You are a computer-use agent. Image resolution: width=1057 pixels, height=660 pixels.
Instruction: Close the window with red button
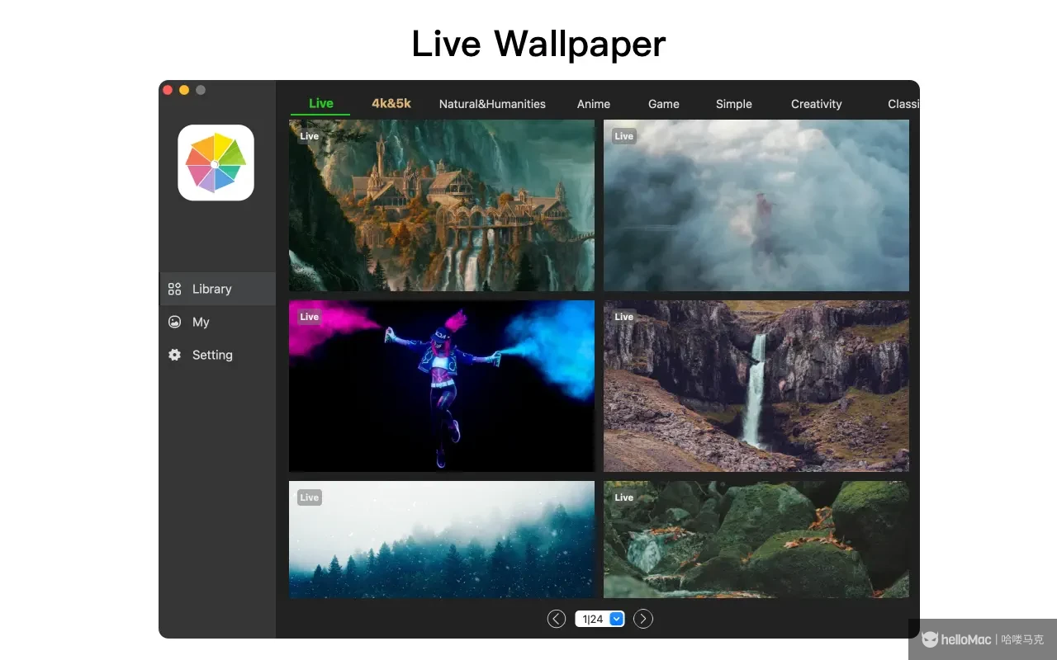168,90
